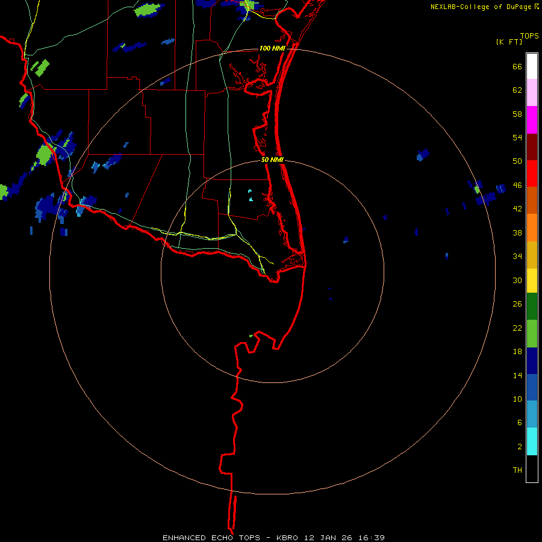542x542 pixels.
Task: Click the magenta legend swatch
Action: (532, 120)
